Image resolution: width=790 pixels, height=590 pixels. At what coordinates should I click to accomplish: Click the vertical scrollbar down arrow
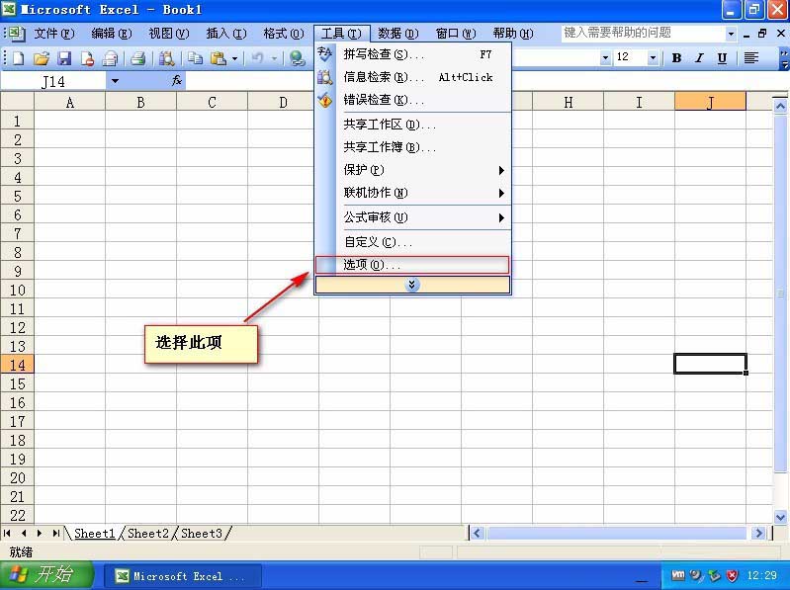pos(780,517)
